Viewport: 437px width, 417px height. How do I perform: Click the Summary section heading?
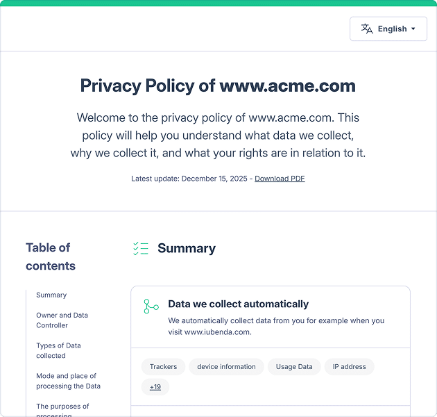[186, 248]
